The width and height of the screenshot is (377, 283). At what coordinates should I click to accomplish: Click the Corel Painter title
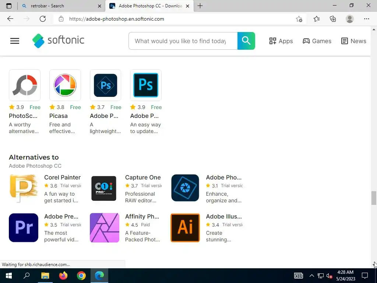(62, 177)
